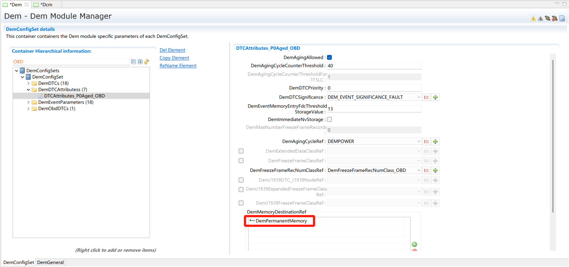Open the DemDTCSignificance dropdown
Screen dimensions: 569x267
point(419,97)
